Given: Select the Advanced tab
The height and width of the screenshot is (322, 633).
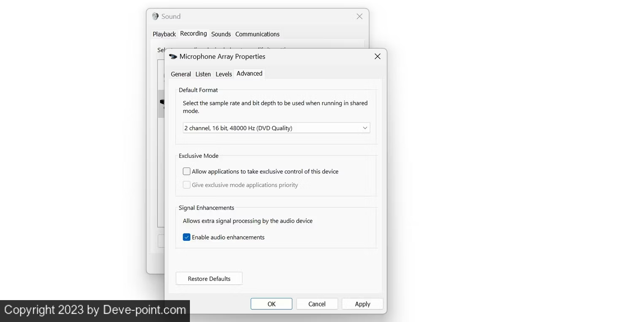Looking at the screenshot, I should coord(249,73).
